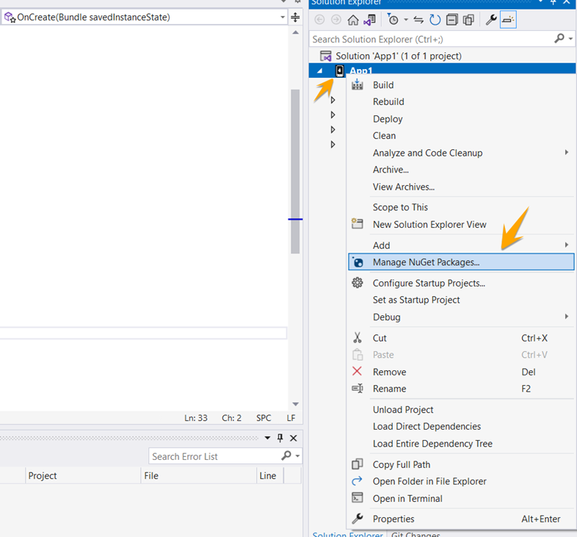Click View Archives... menu entry

461,187
